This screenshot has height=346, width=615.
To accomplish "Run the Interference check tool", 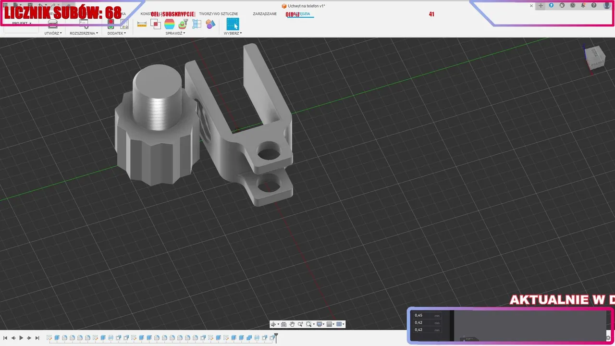I will [156, 24].
